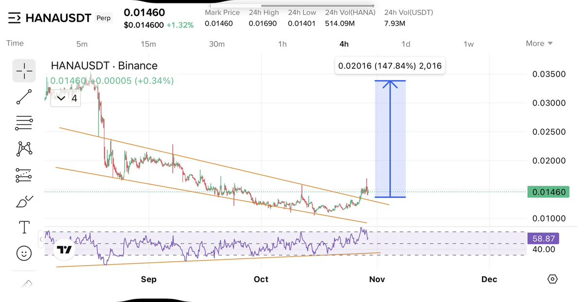Open the Fibonacci retracement lines tool

pos(24,123)
